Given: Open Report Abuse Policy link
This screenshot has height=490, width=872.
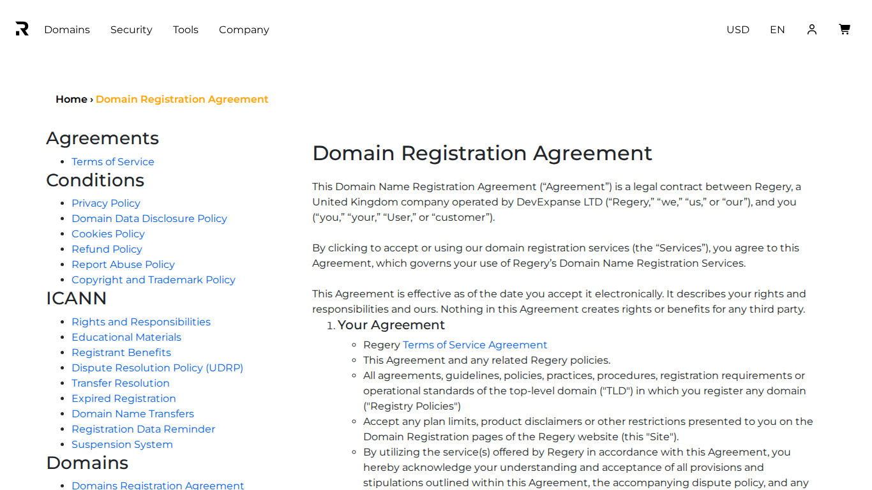Looking at the screenshot, I should pos(123,265).
